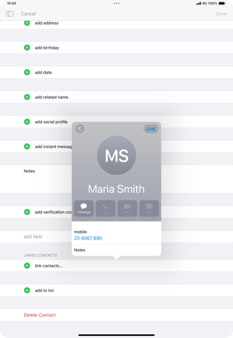
Task: Tap green plus beside add related name
Action: pos(27,97)
